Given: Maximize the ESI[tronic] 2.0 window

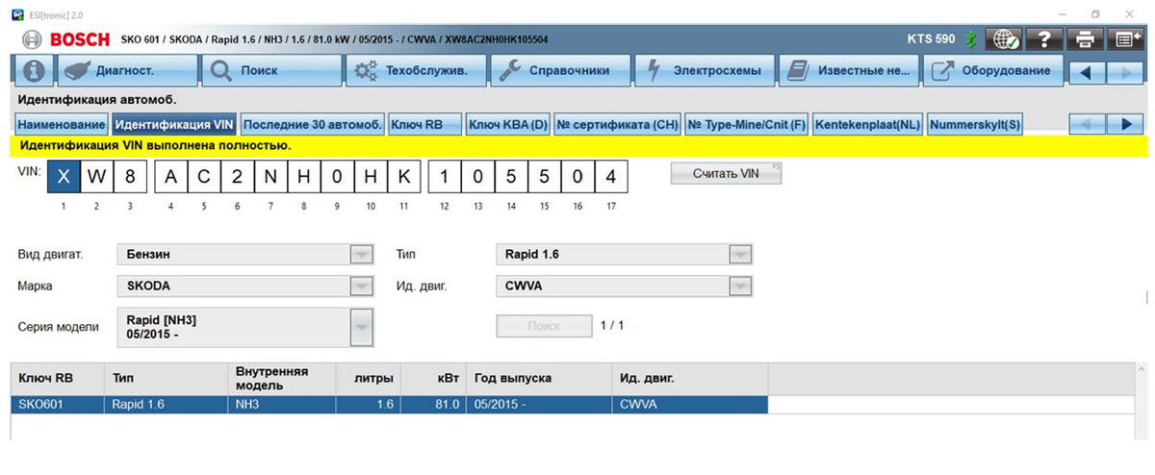Looking at the screenshot, I should [1095, 12].
